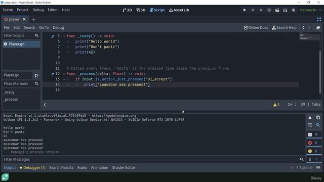
Task: Click the script minimap preview
Action: [309, 36]
